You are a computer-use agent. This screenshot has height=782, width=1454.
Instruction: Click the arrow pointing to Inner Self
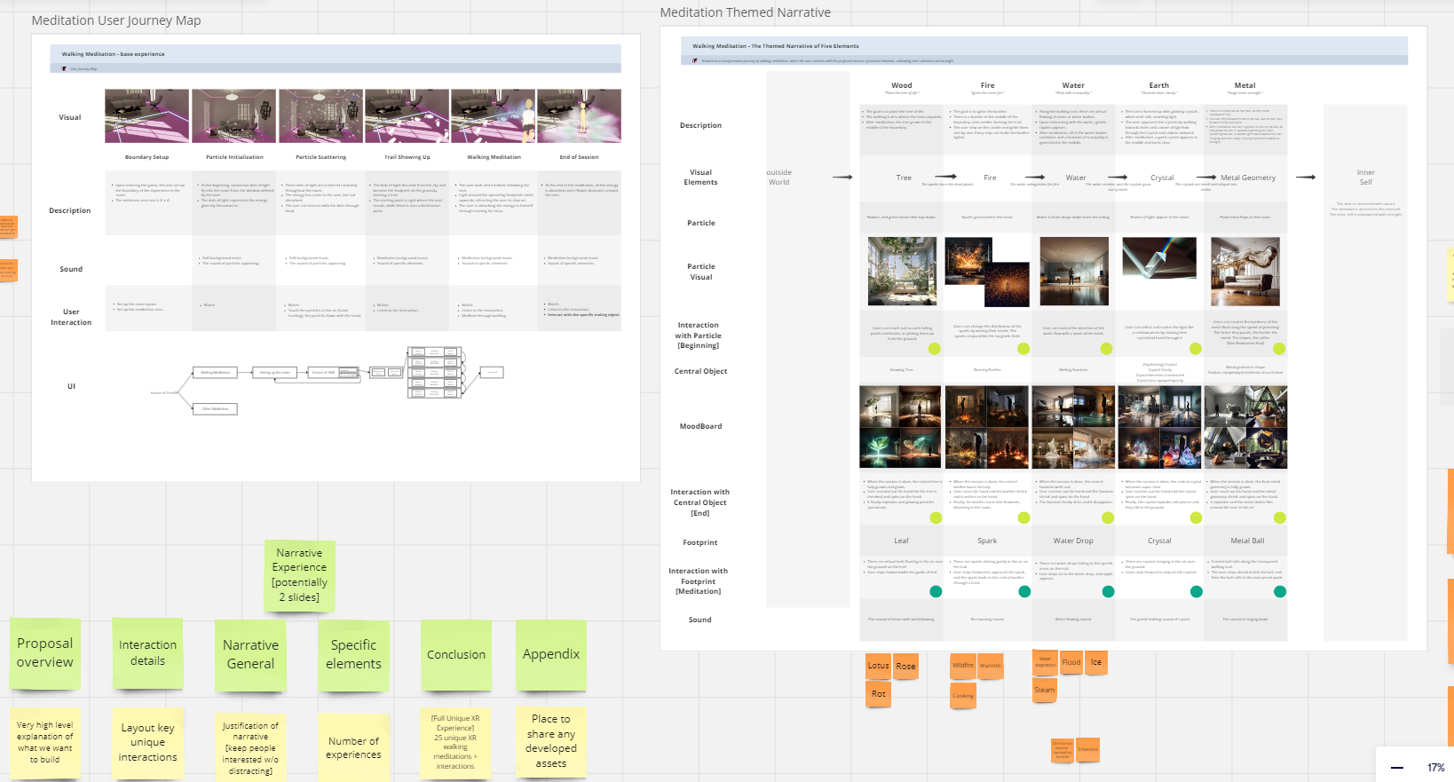click(1305, 178)
